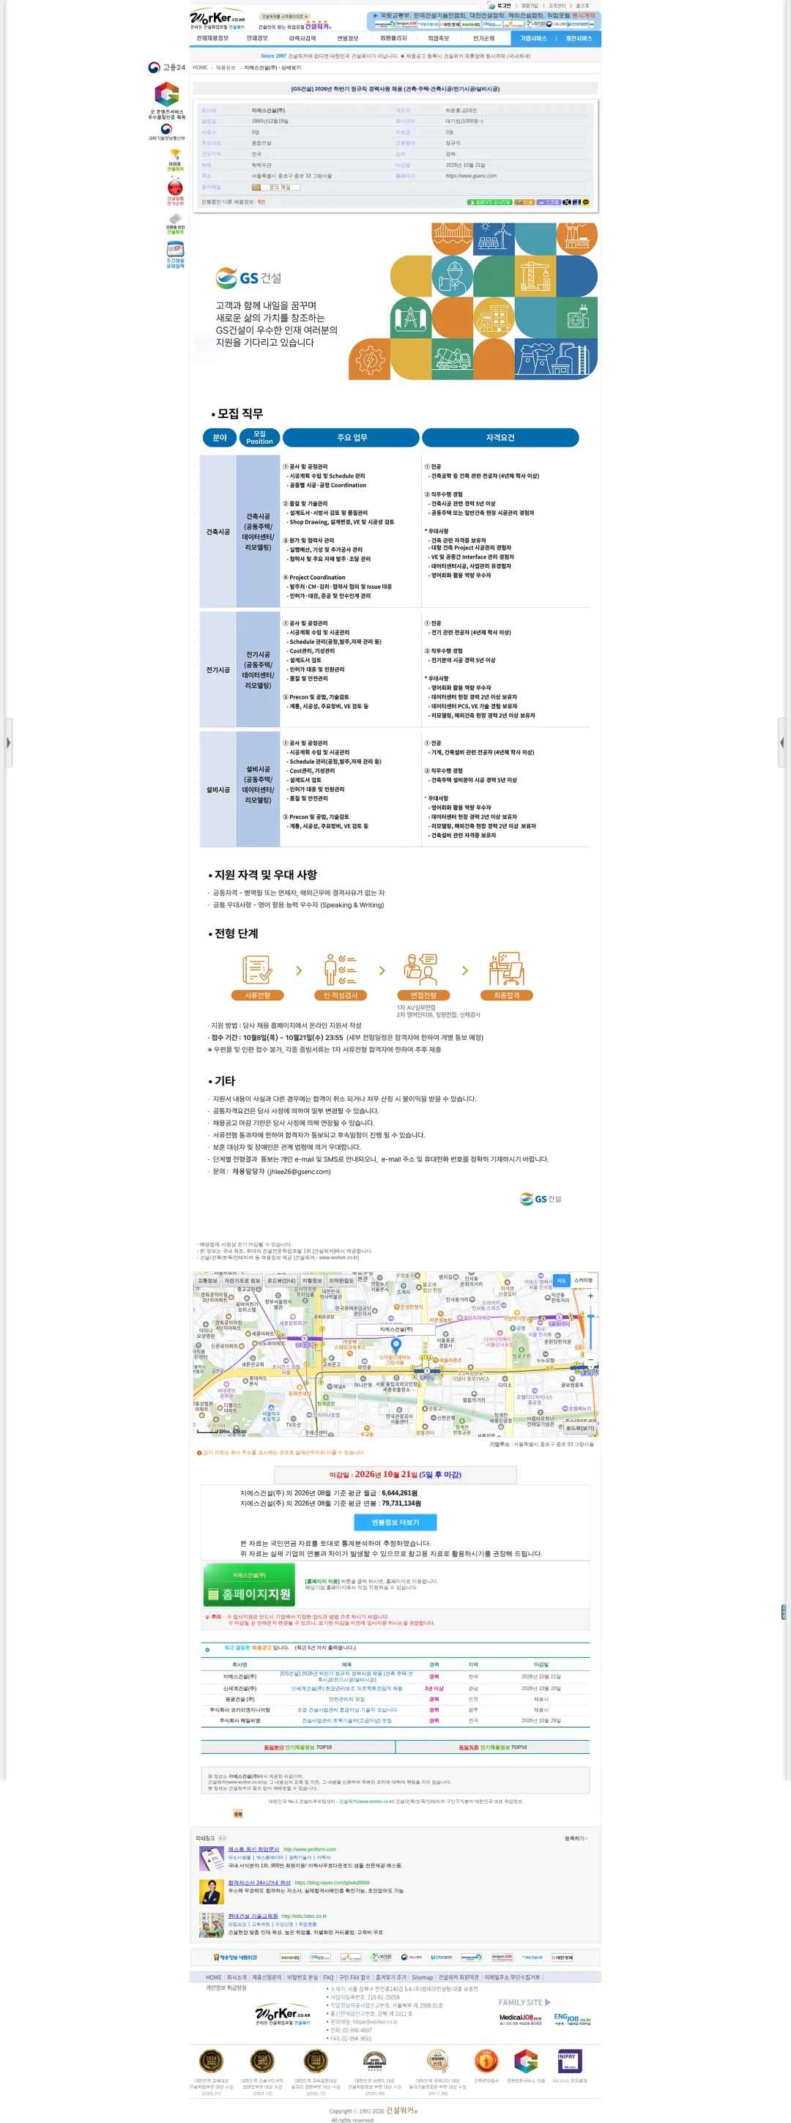Open the 전체채용정보 menu
The width and height of the screenshot is (791, 2123).
pyautogui.click(x=212, y=39)
